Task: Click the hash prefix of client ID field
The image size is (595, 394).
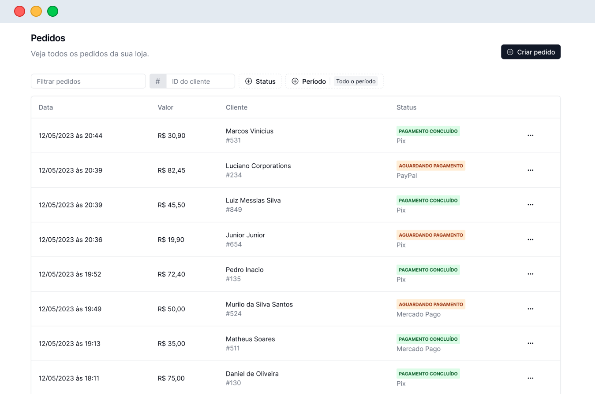Action: click(x=158, y=81)
